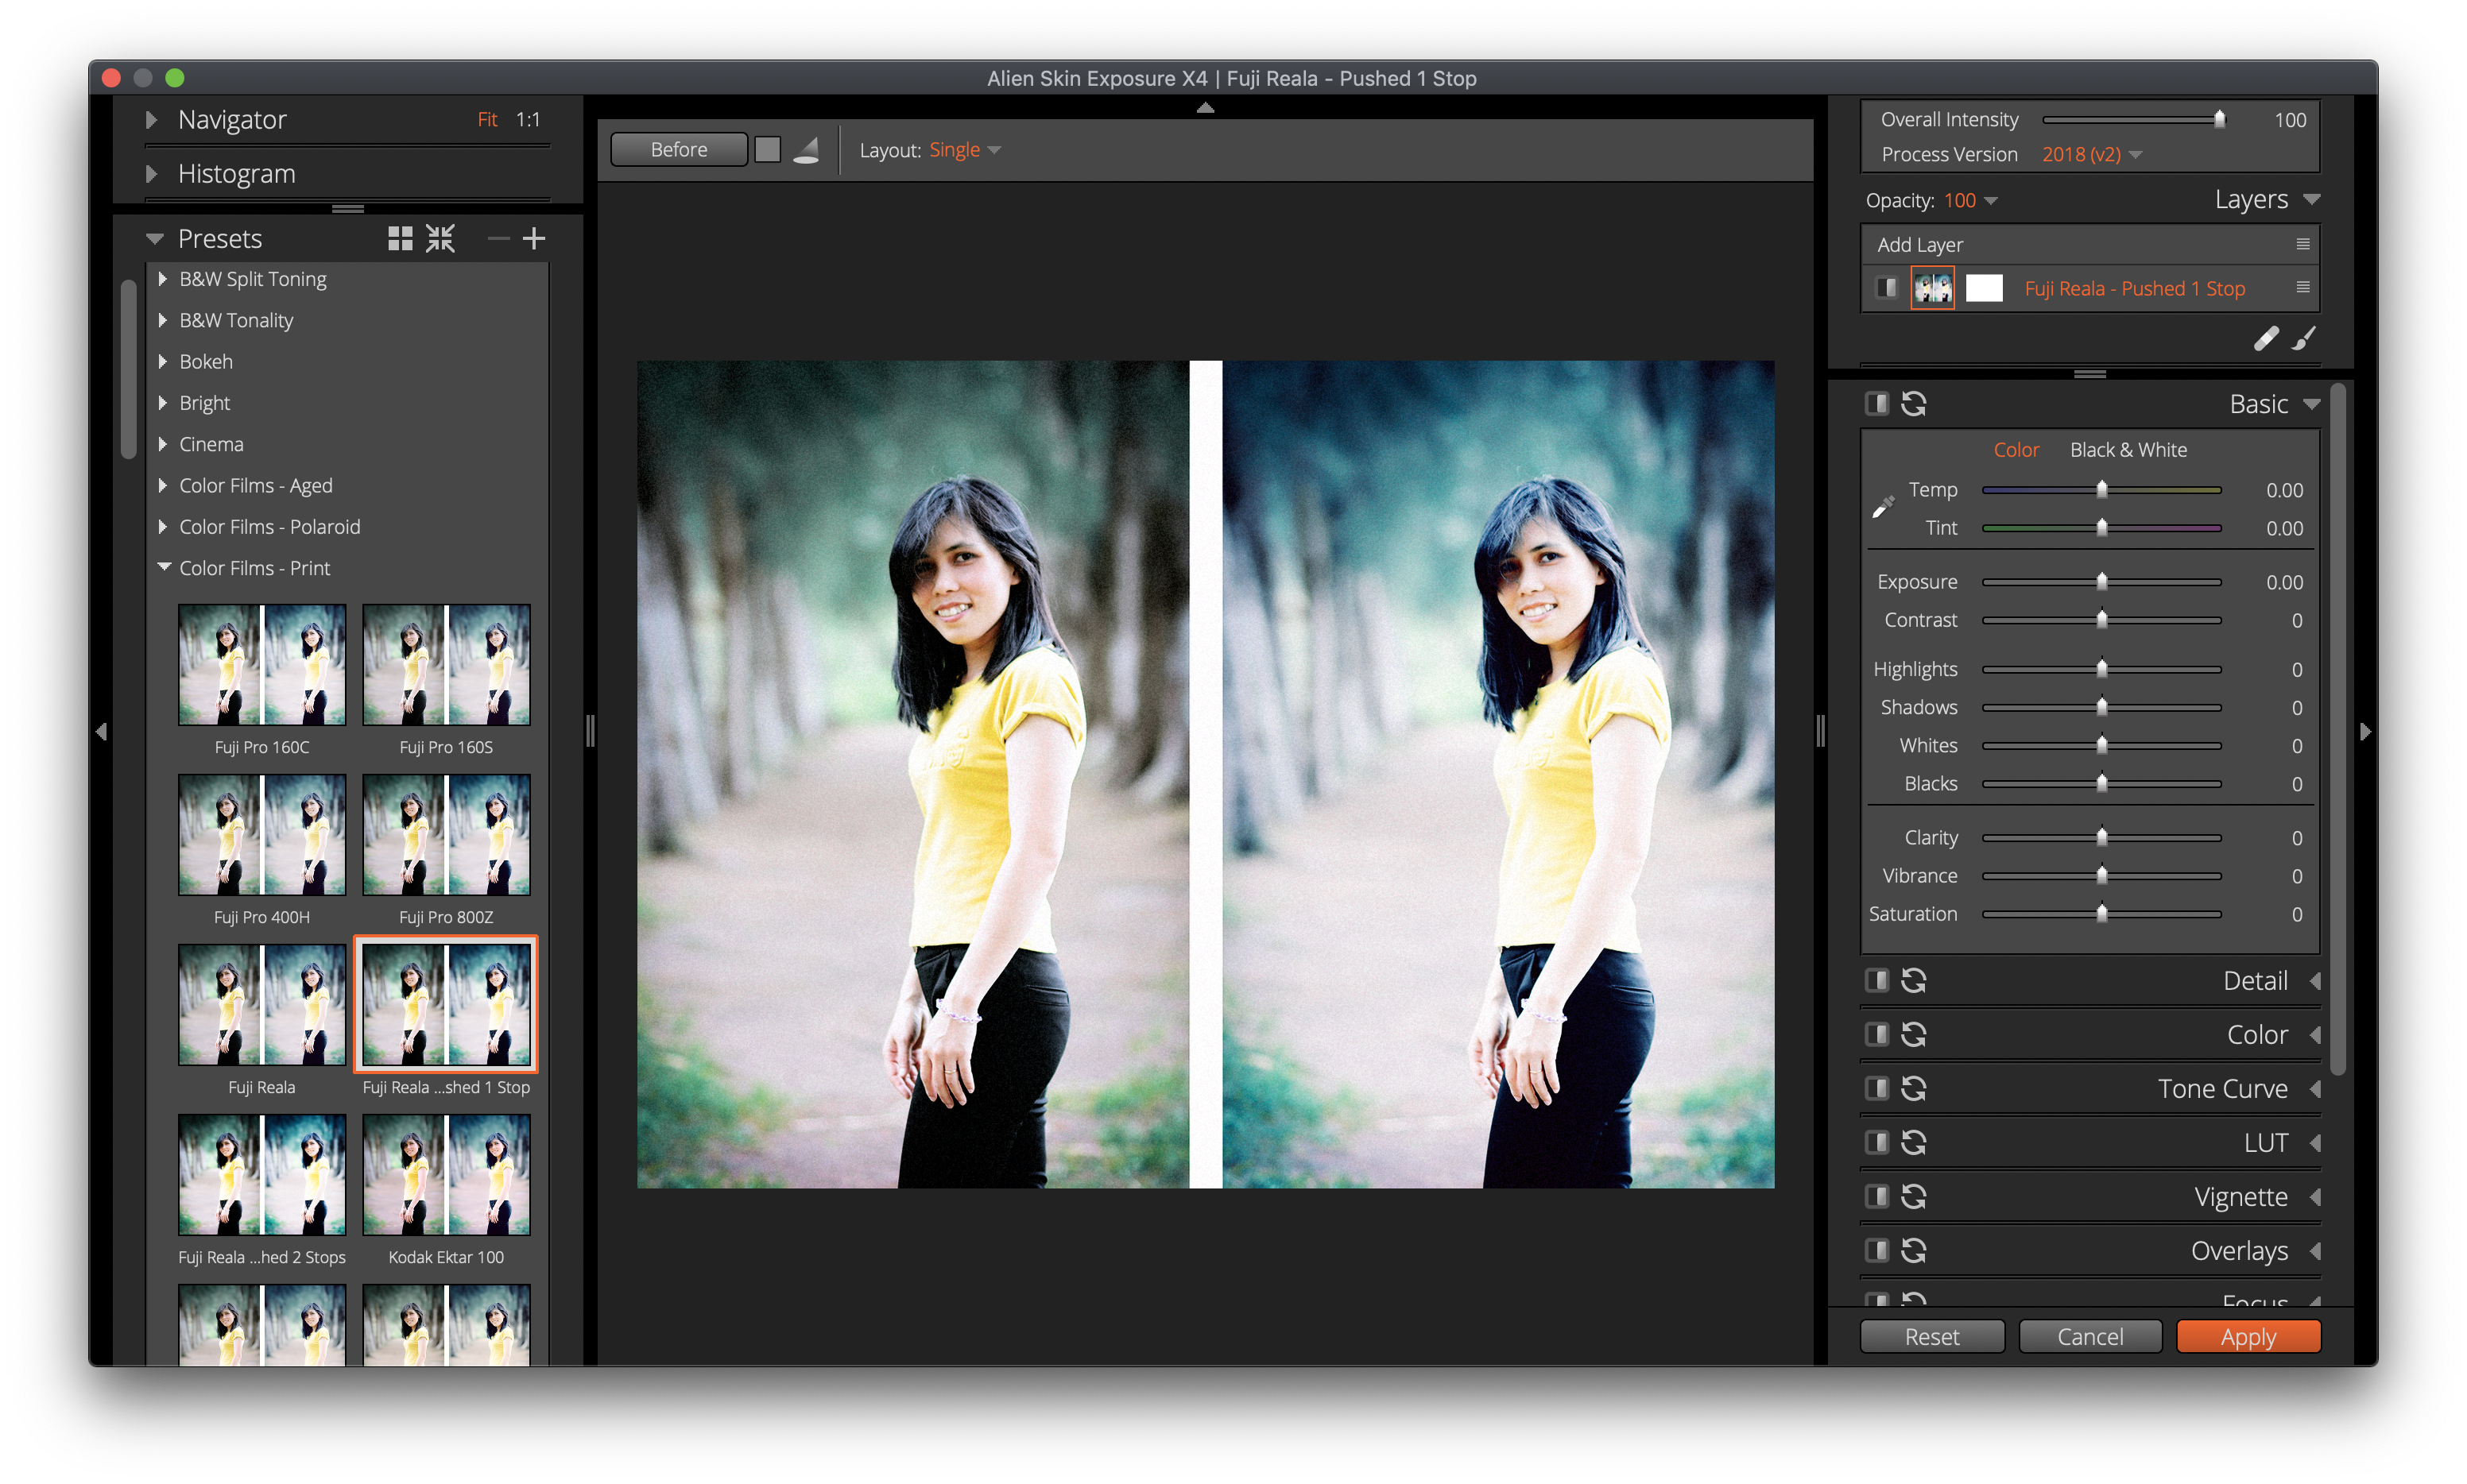Collapse the Color Films - Print category
Viewport: 2467px width, 1484px height.
click(x=164, y=567)
